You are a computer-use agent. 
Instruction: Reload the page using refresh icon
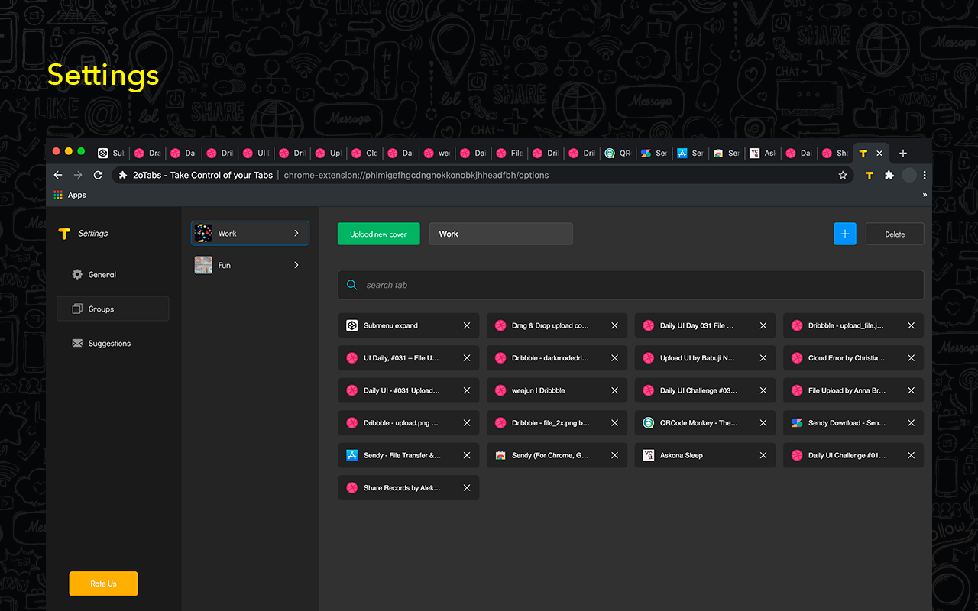[98, 175]
